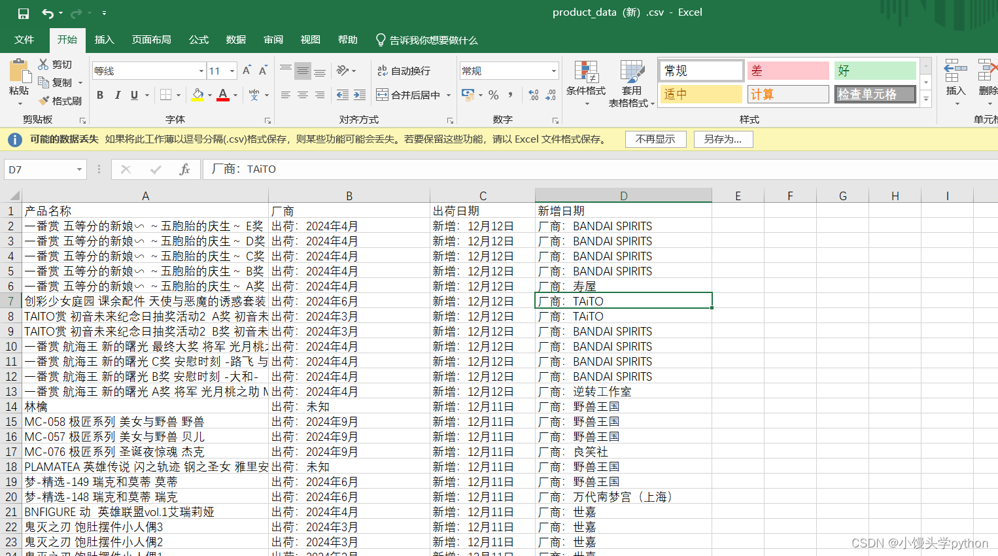Apply the 好 Good cell style

(875, 71)
